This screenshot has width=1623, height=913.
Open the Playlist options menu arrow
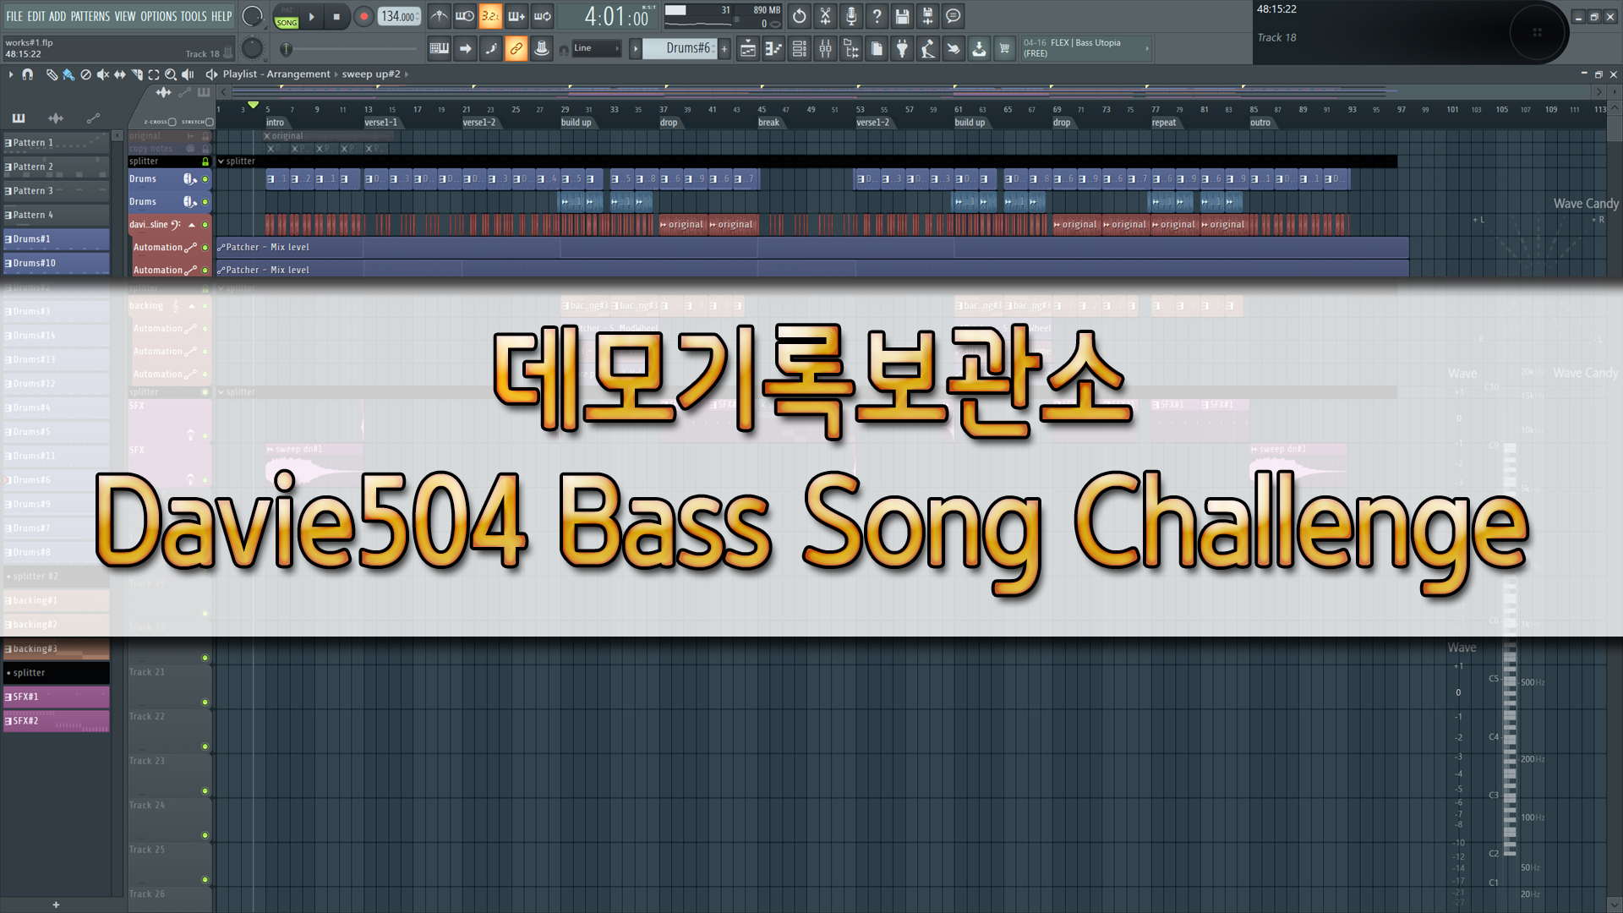pyautogui.click(x=11, y=74)
